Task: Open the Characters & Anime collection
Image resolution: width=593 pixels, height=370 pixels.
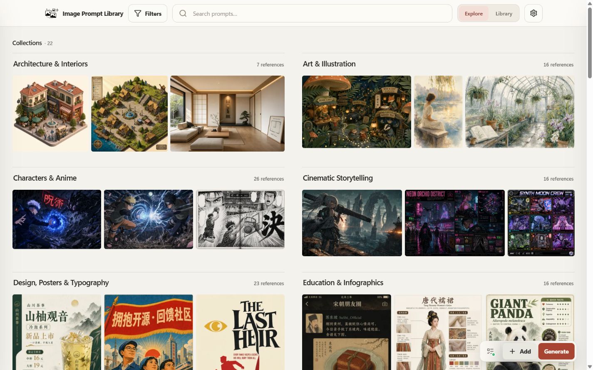Action: coord(45,178)
